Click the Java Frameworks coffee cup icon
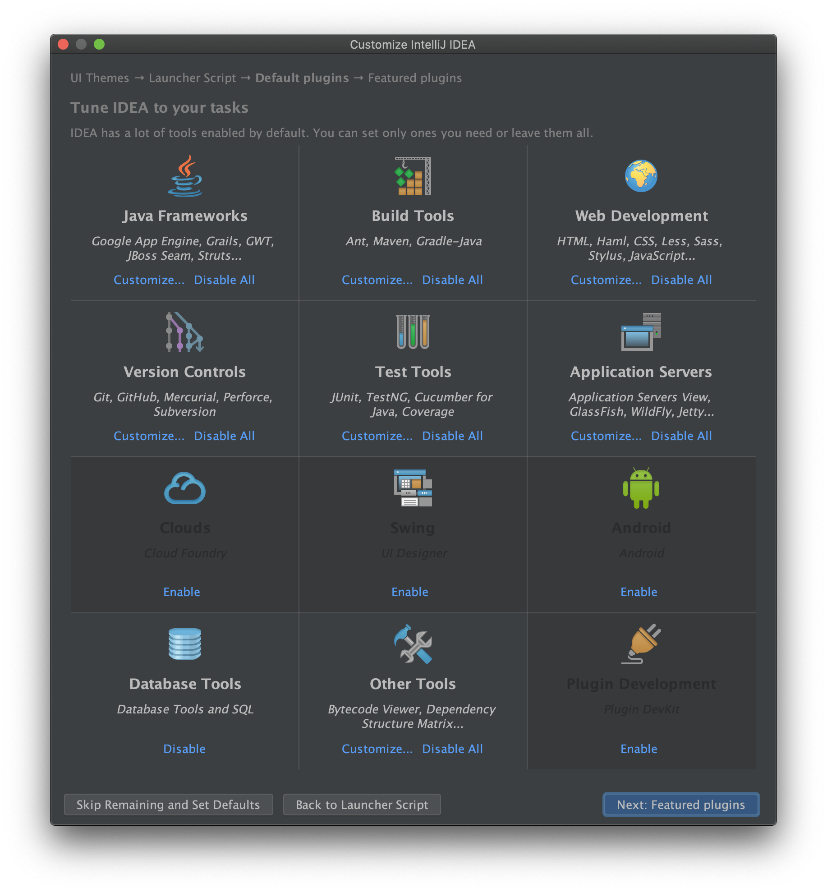 point(185,176)
